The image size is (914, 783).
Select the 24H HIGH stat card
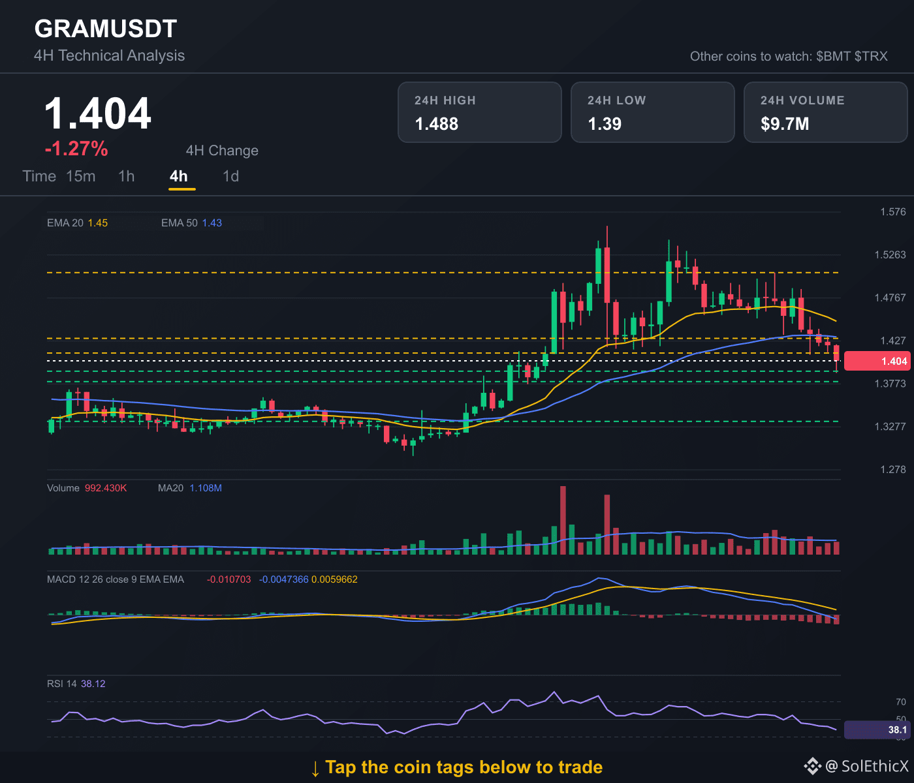480,112
